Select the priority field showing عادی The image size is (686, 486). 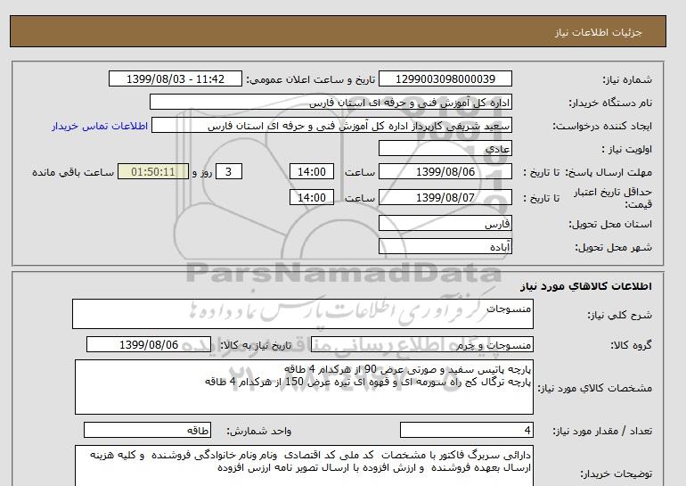pyautogui.click(x=445, y=148)
